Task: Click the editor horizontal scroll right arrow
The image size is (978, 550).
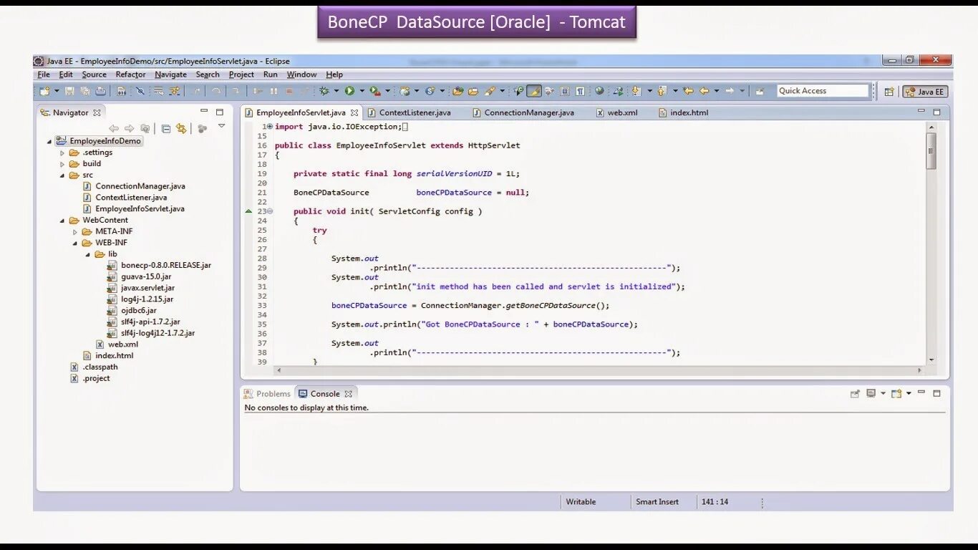Action: tap(920, 370)
